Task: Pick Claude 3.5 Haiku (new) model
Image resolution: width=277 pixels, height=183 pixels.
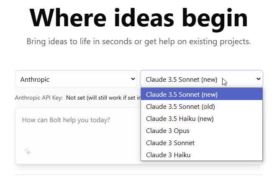Action: [202, 119]
